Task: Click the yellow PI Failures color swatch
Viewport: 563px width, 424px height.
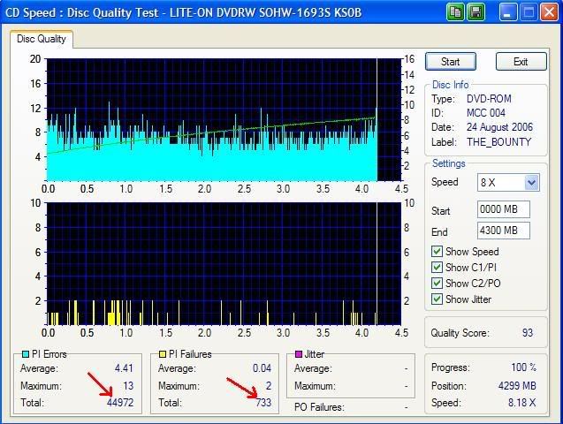Action: click(x=161, y=354)
